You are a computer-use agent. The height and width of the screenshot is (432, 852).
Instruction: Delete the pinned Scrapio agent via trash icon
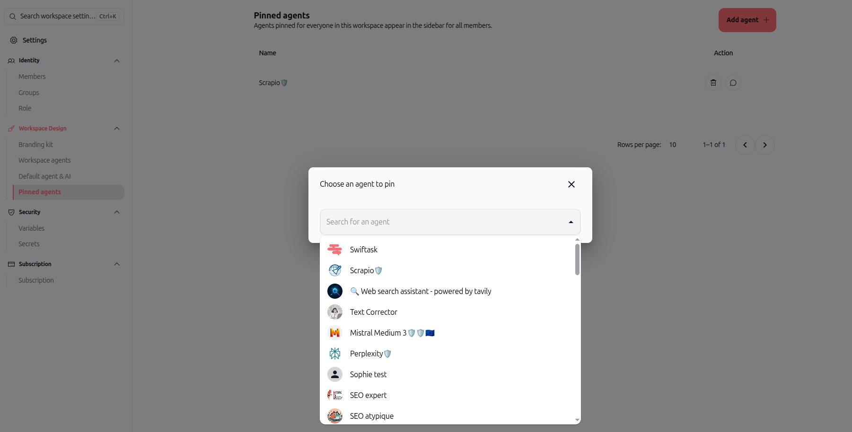[x=713, y=83]
